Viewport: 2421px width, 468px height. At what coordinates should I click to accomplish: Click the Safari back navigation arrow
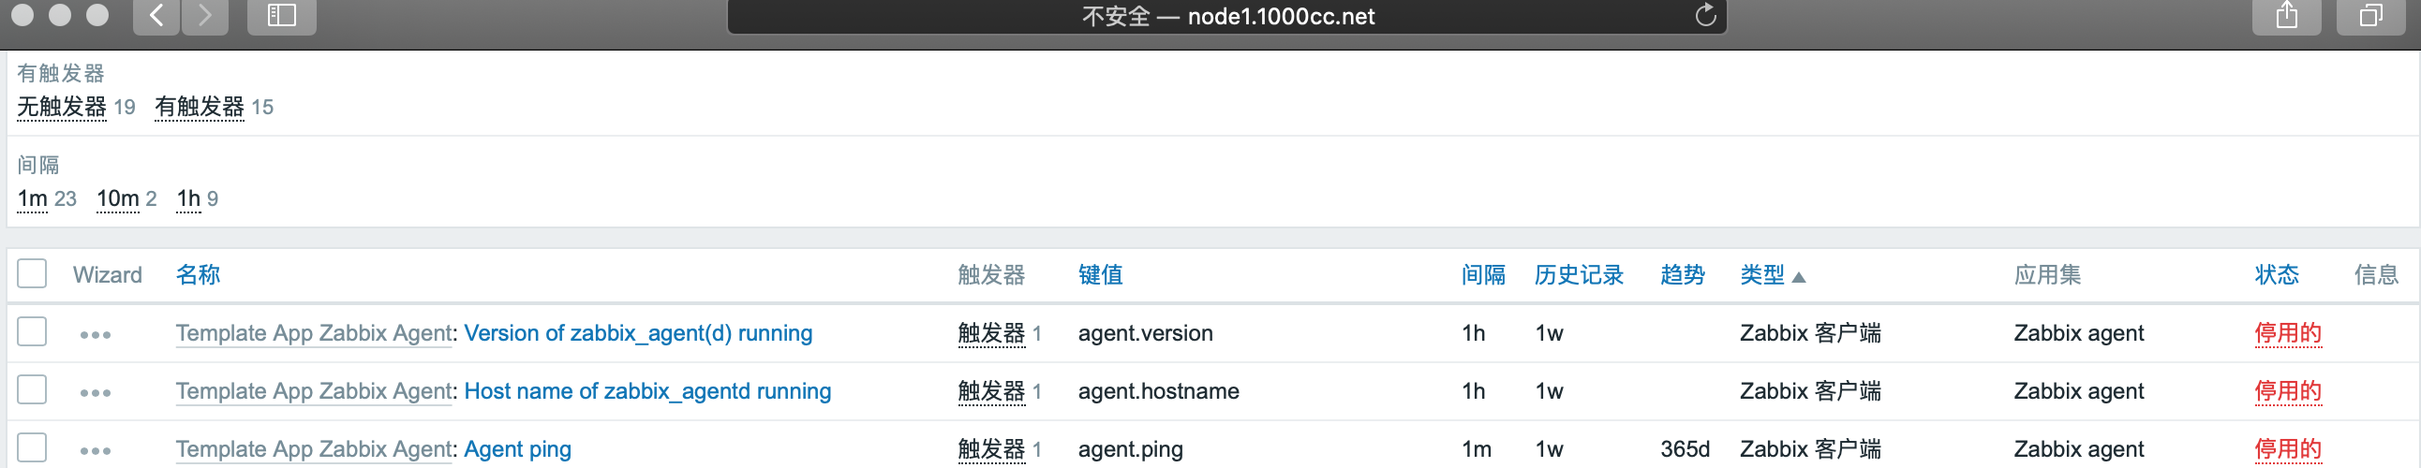pos(156,15)
